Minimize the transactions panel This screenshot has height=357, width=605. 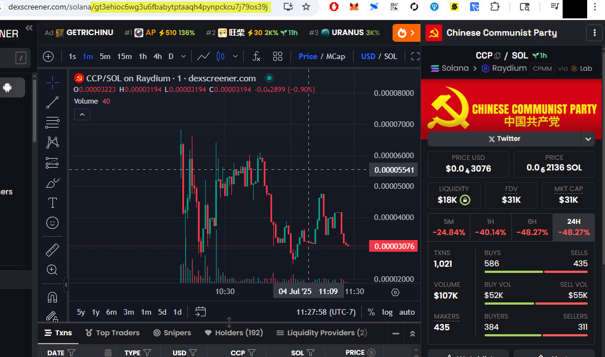(396, 334)
